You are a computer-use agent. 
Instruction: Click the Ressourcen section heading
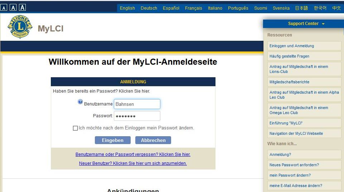tap(280, 35)
